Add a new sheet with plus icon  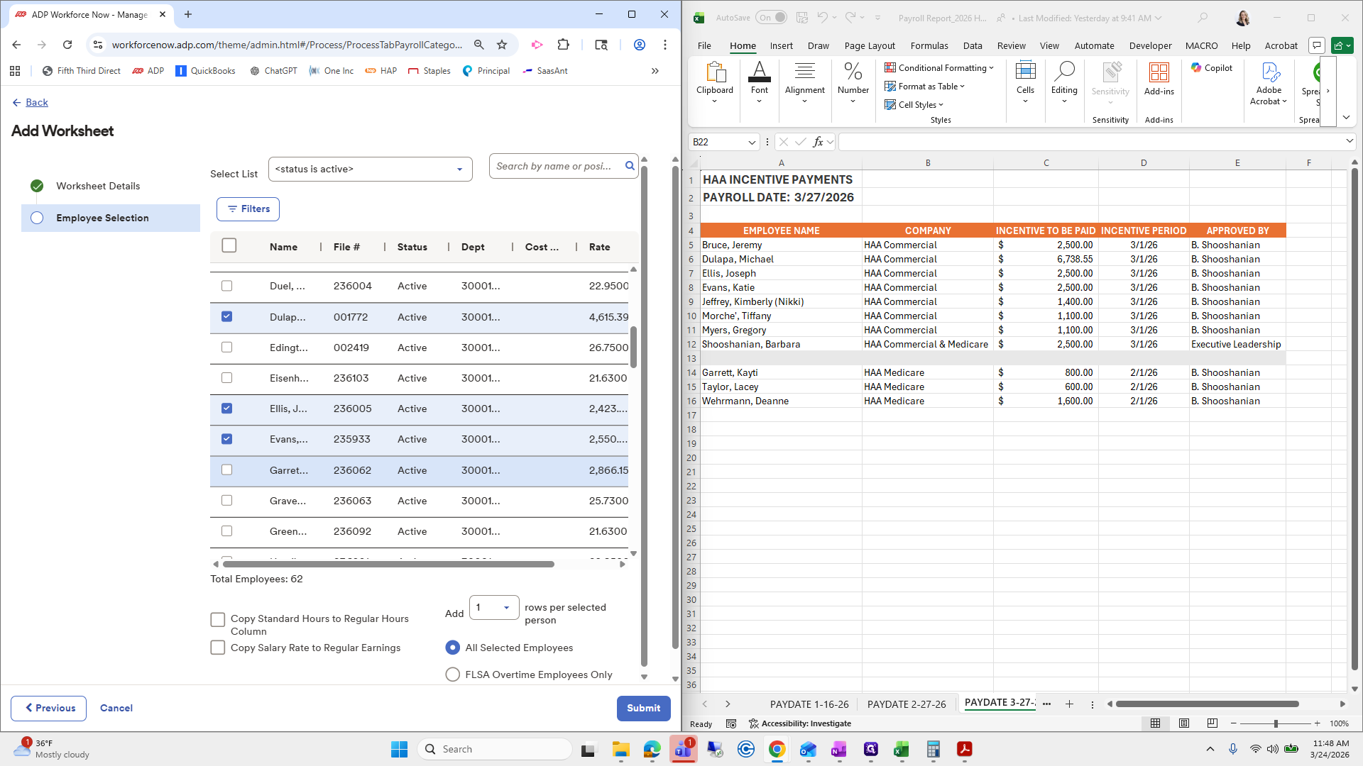click(1069, 704)
